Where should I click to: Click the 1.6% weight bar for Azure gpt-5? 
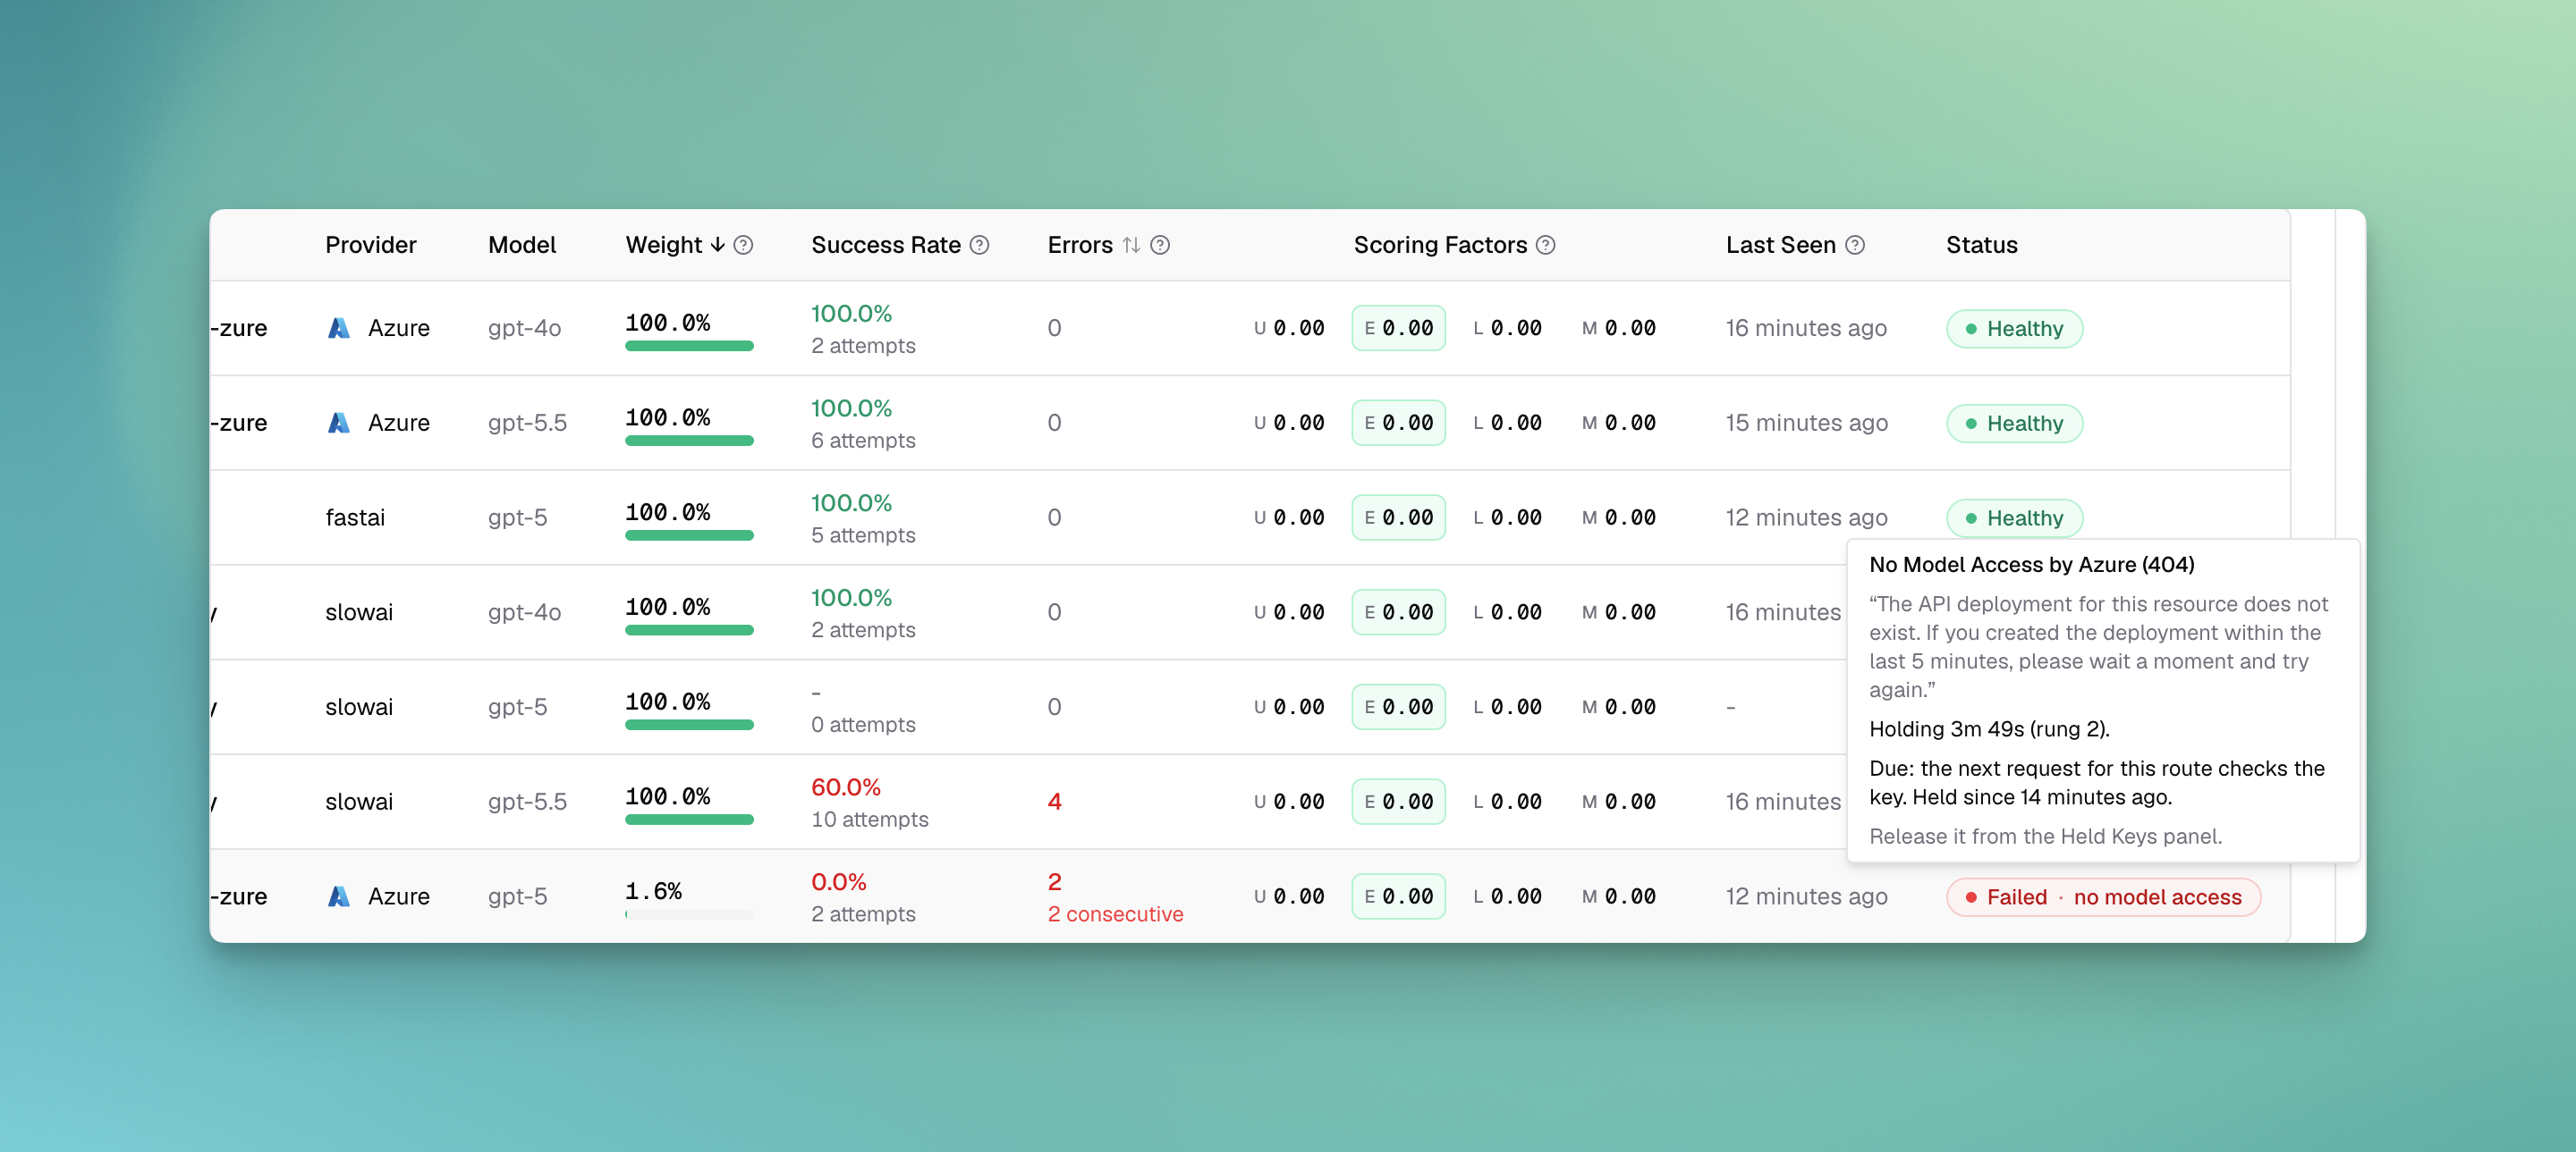(x=689, y=914)
